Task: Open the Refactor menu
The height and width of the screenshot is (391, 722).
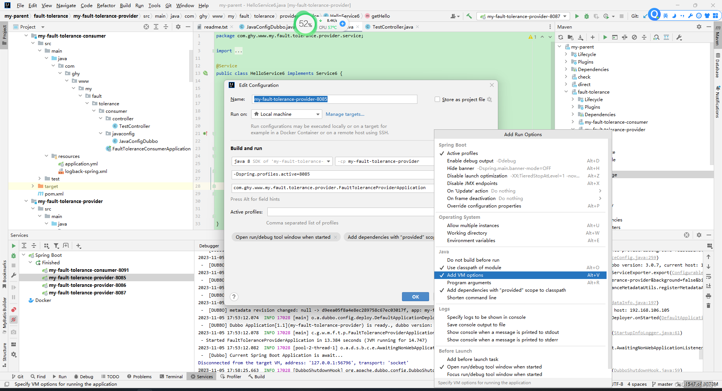Action: point(106,6)
